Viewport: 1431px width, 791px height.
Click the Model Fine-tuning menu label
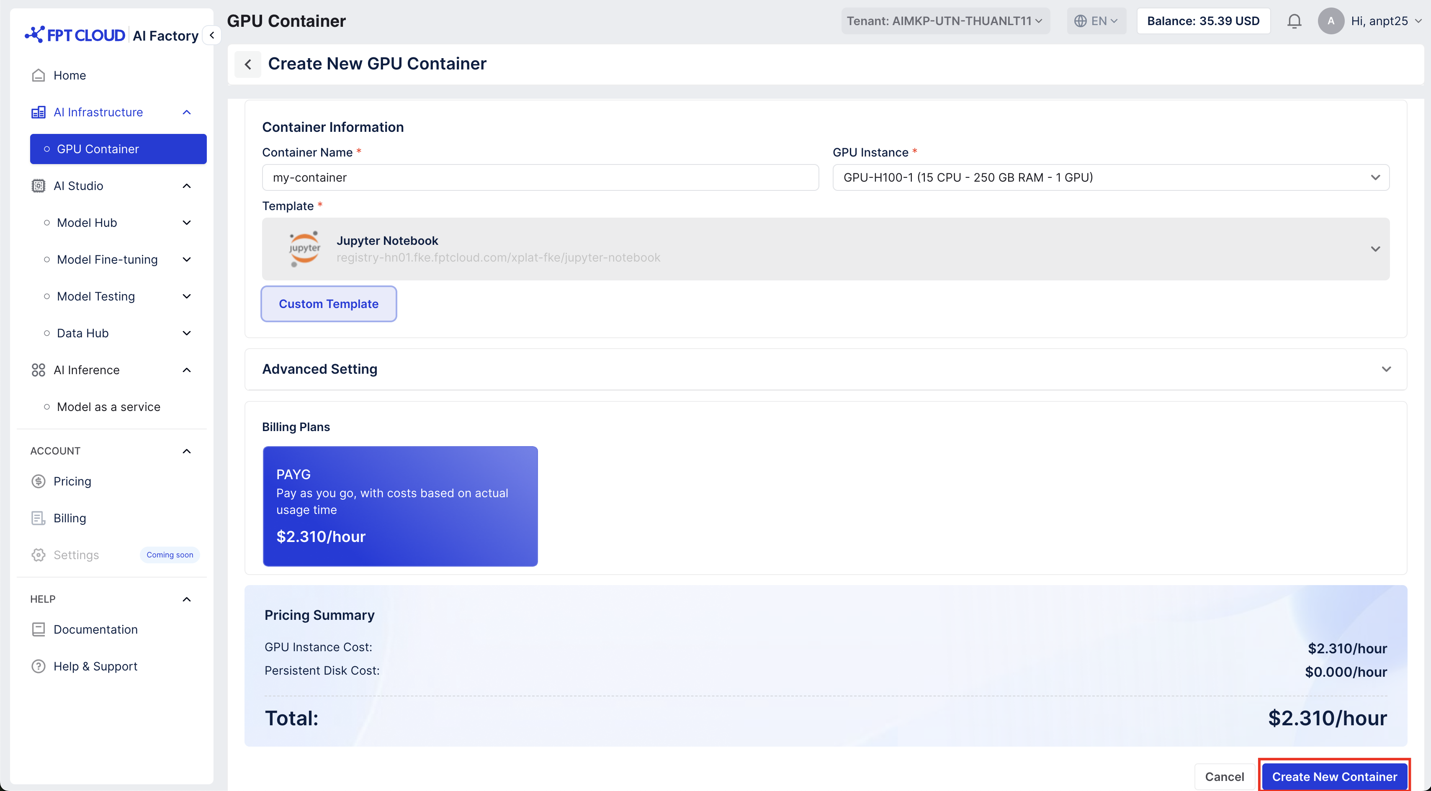tap(107, 259)
